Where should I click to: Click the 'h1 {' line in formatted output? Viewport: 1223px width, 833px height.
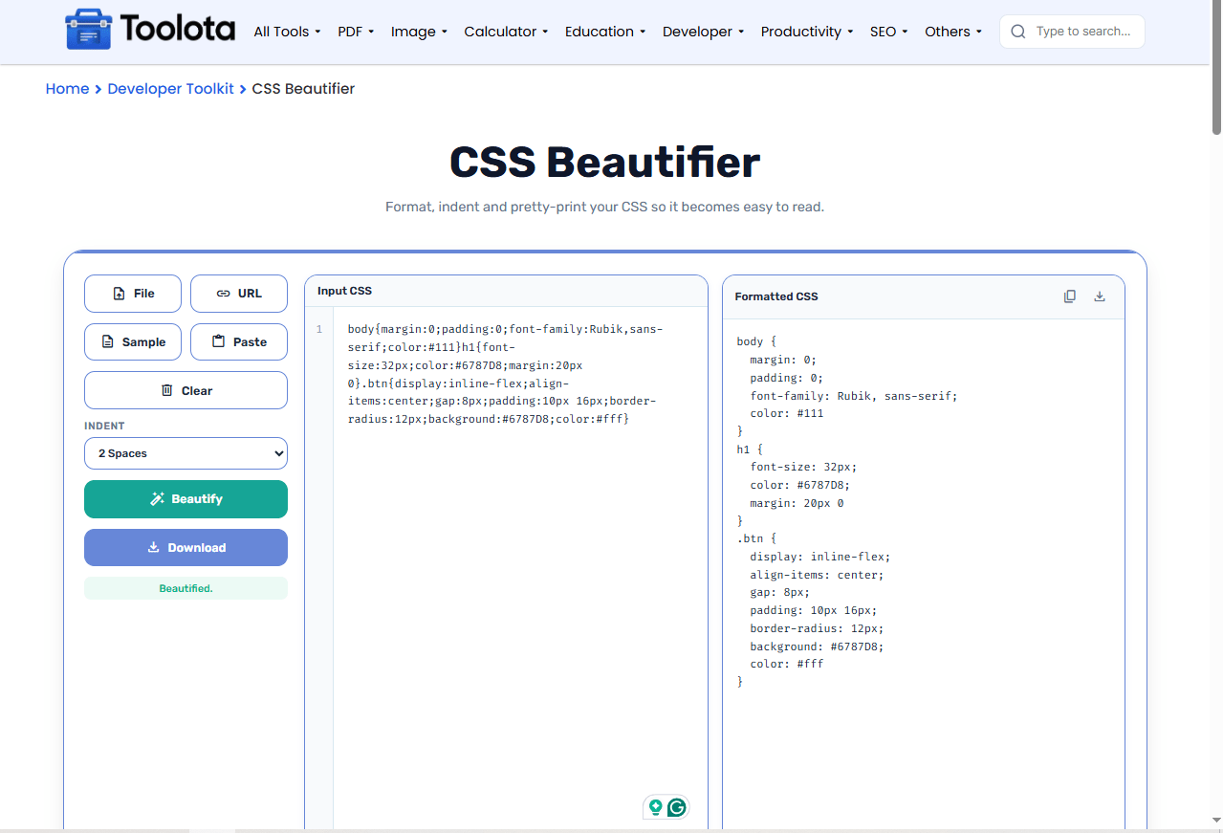tap(750, 449)
